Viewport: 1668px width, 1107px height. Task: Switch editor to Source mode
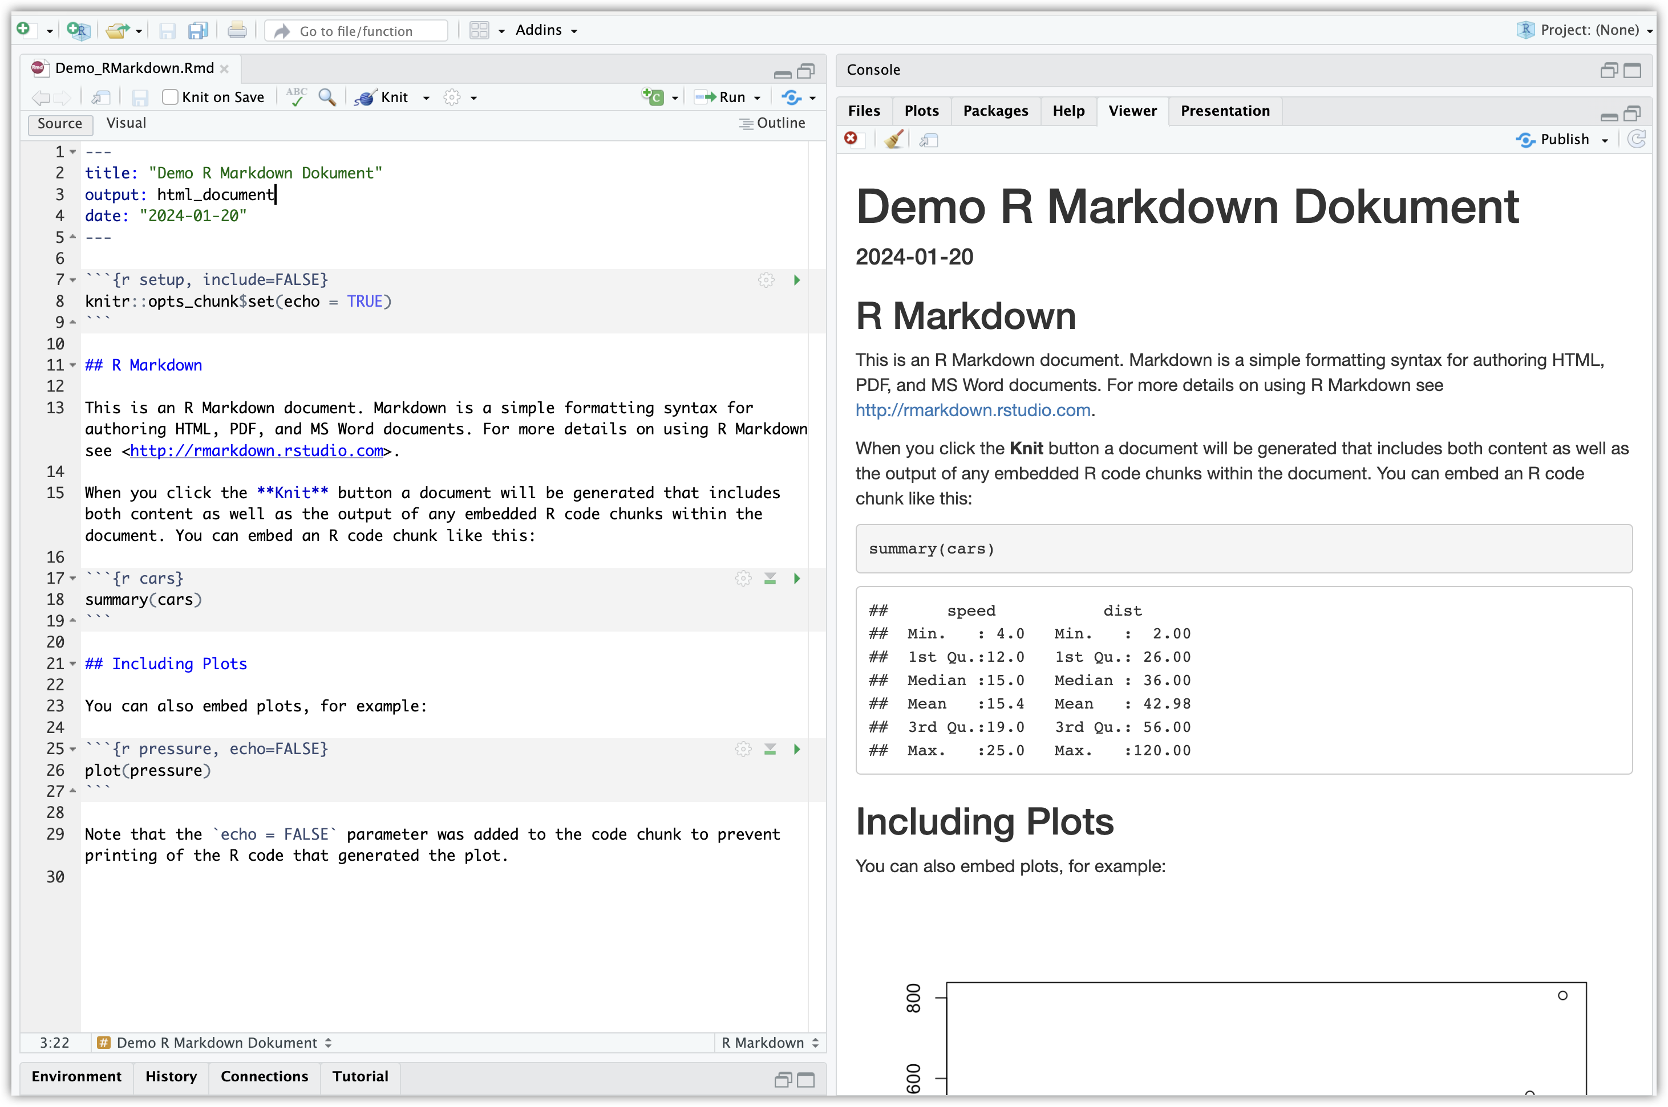(60, 124)
